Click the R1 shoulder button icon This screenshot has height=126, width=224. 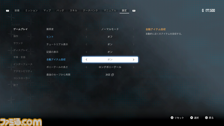tap(134, 11)
